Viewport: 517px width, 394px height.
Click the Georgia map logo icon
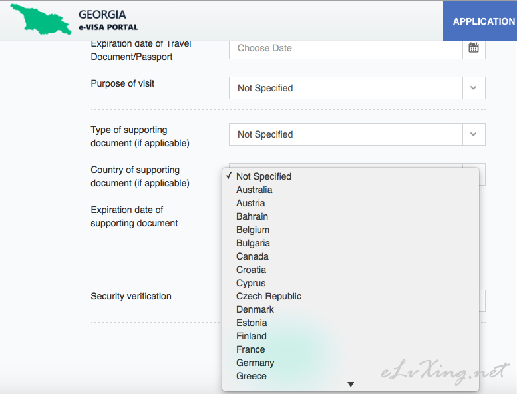tap(40, 19)
